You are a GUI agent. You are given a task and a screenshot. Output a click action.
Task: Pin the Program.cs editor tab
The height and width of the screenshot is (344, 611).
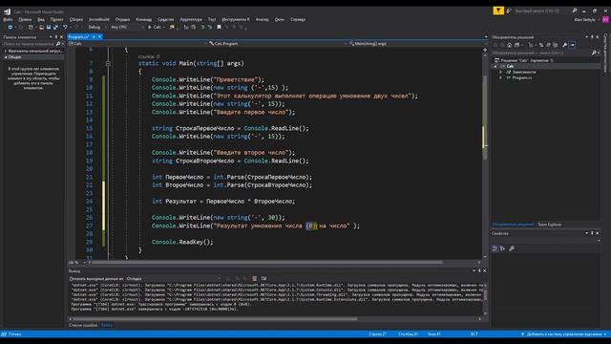[94, 36]
